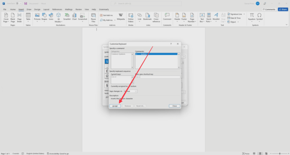
Task: Switch to the Review tab
Action: (x=79, y=9)
